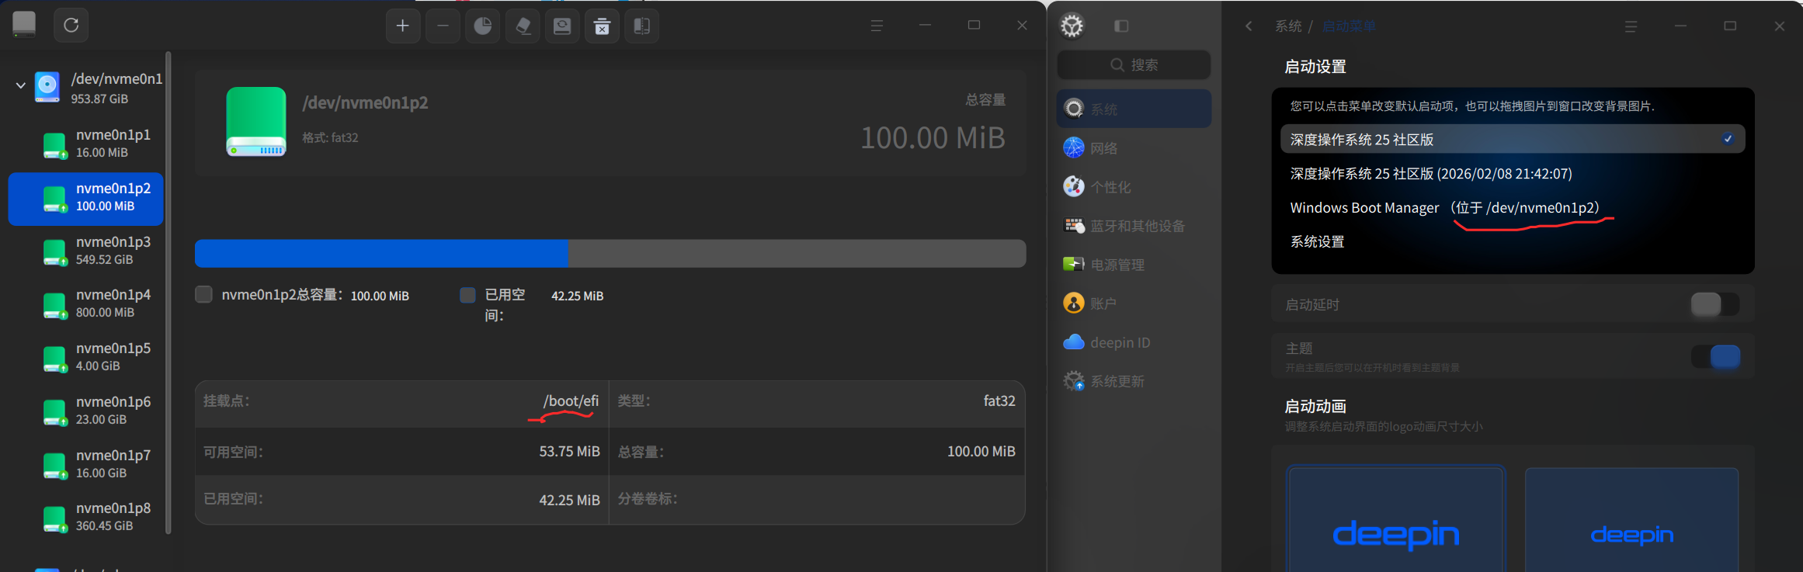Select partition nvme0n1p3 549.52 GiB

point(85,251)
